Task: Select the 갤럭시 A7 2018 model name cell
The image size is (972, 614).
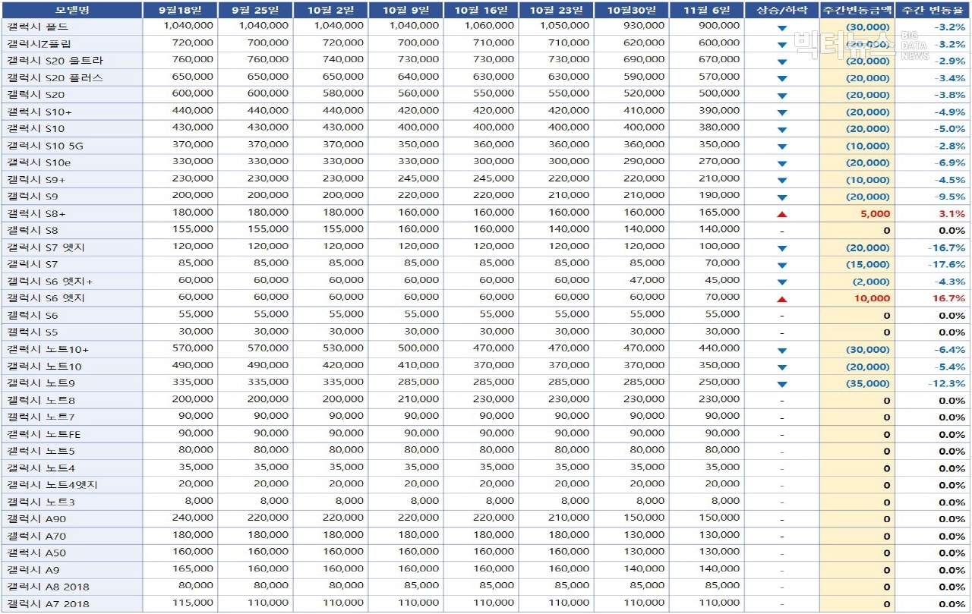Action: pyautogui.click(x=71, y=605)
